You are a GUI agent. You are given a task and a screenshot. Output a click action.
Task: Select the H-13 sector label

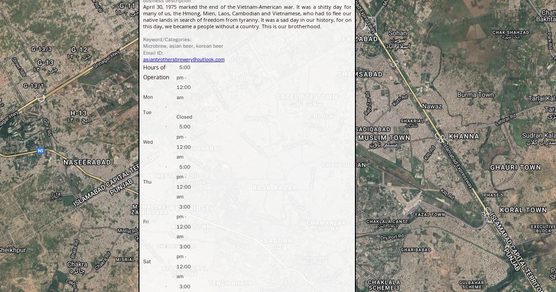(78, 113)
